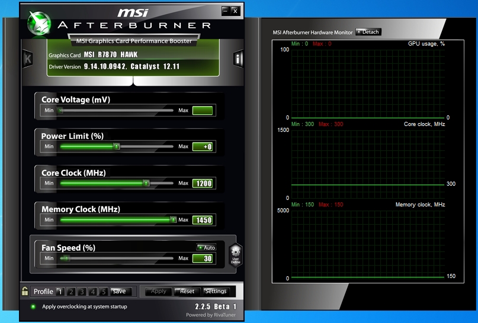The width and height of the screenshot is (478, 323).
Task: Select profile slot 3
Action: [82, 292]
